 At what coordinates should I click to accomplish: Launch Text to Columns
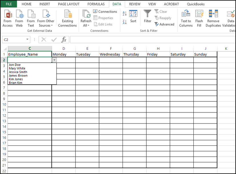tap(186, 18)
